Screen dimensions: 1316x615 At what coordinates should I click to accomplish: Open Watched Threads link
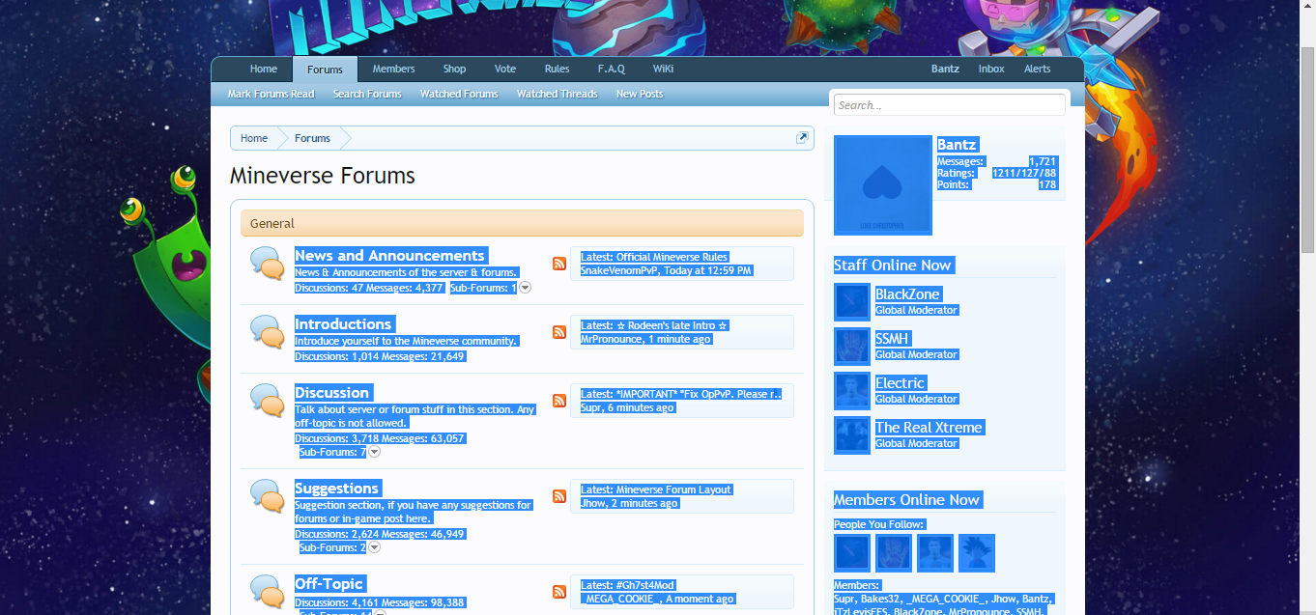click(x=557, y=94)
